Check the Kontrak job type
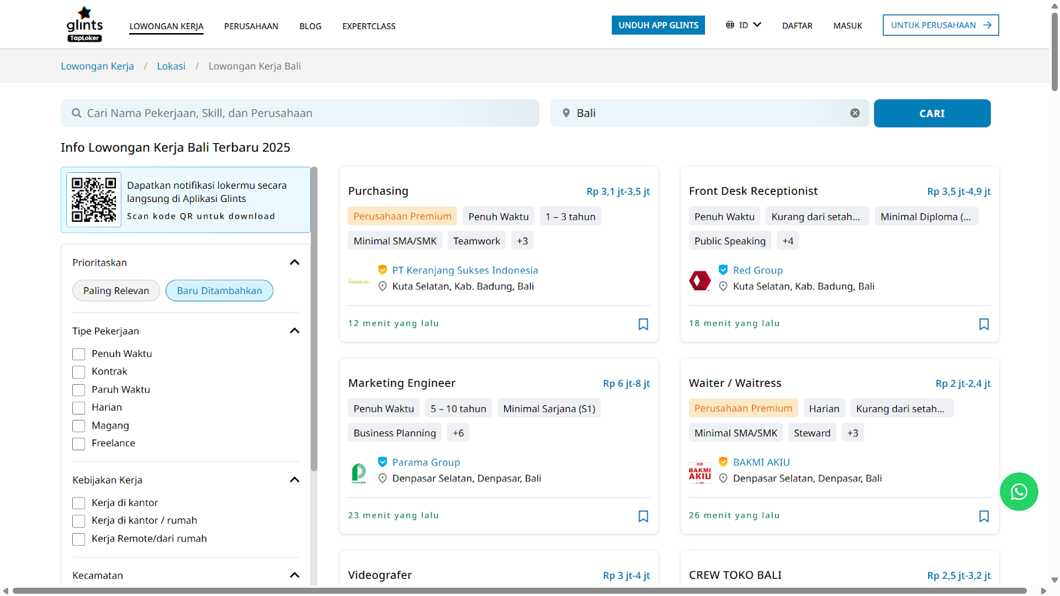This screenshot has width=1060, height=596. tap(79, 372)
